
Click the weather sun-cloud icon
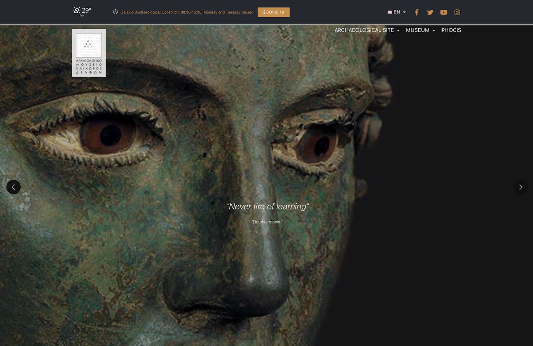(77, 10)
